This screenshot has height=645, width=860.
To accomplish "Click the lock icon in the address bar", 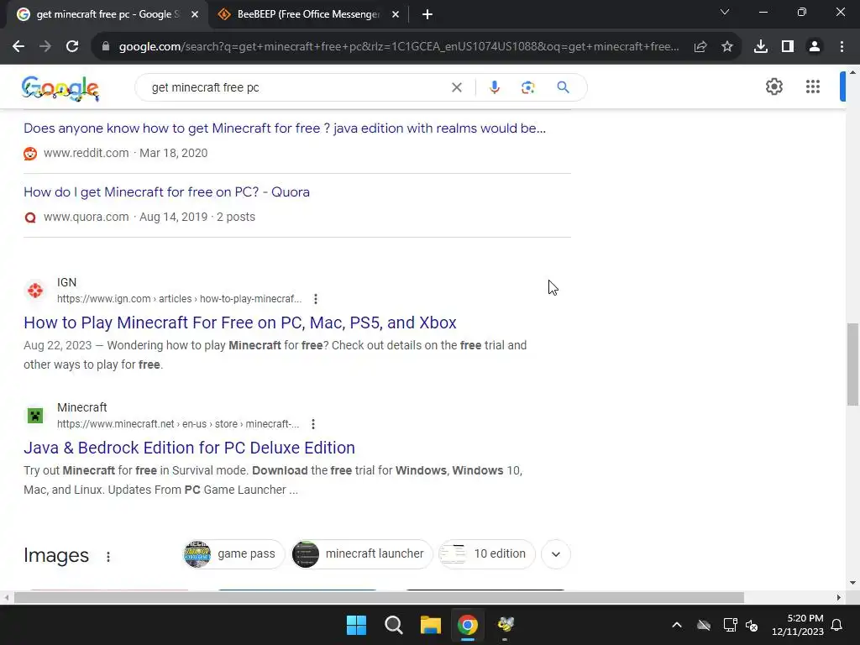I will click(x=106, y=47).
